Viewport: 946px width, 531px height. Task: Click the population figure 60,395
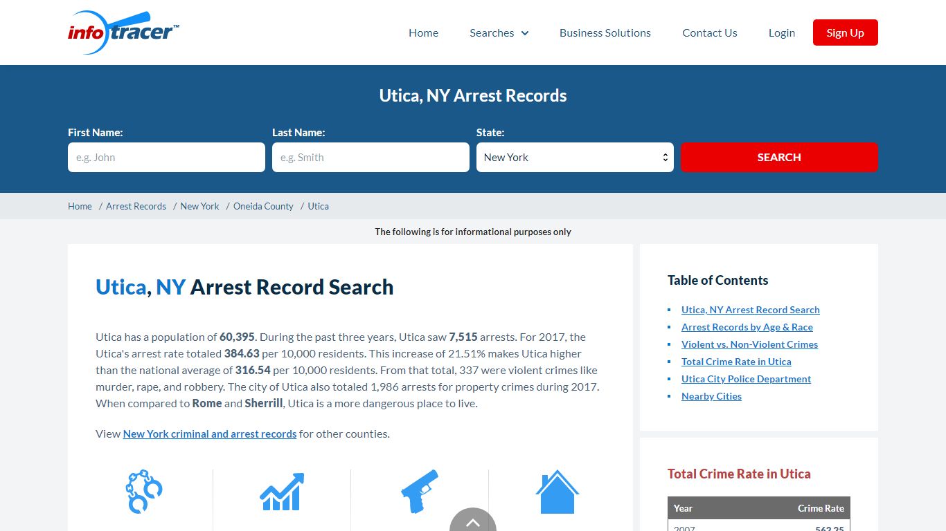(237, 337)
